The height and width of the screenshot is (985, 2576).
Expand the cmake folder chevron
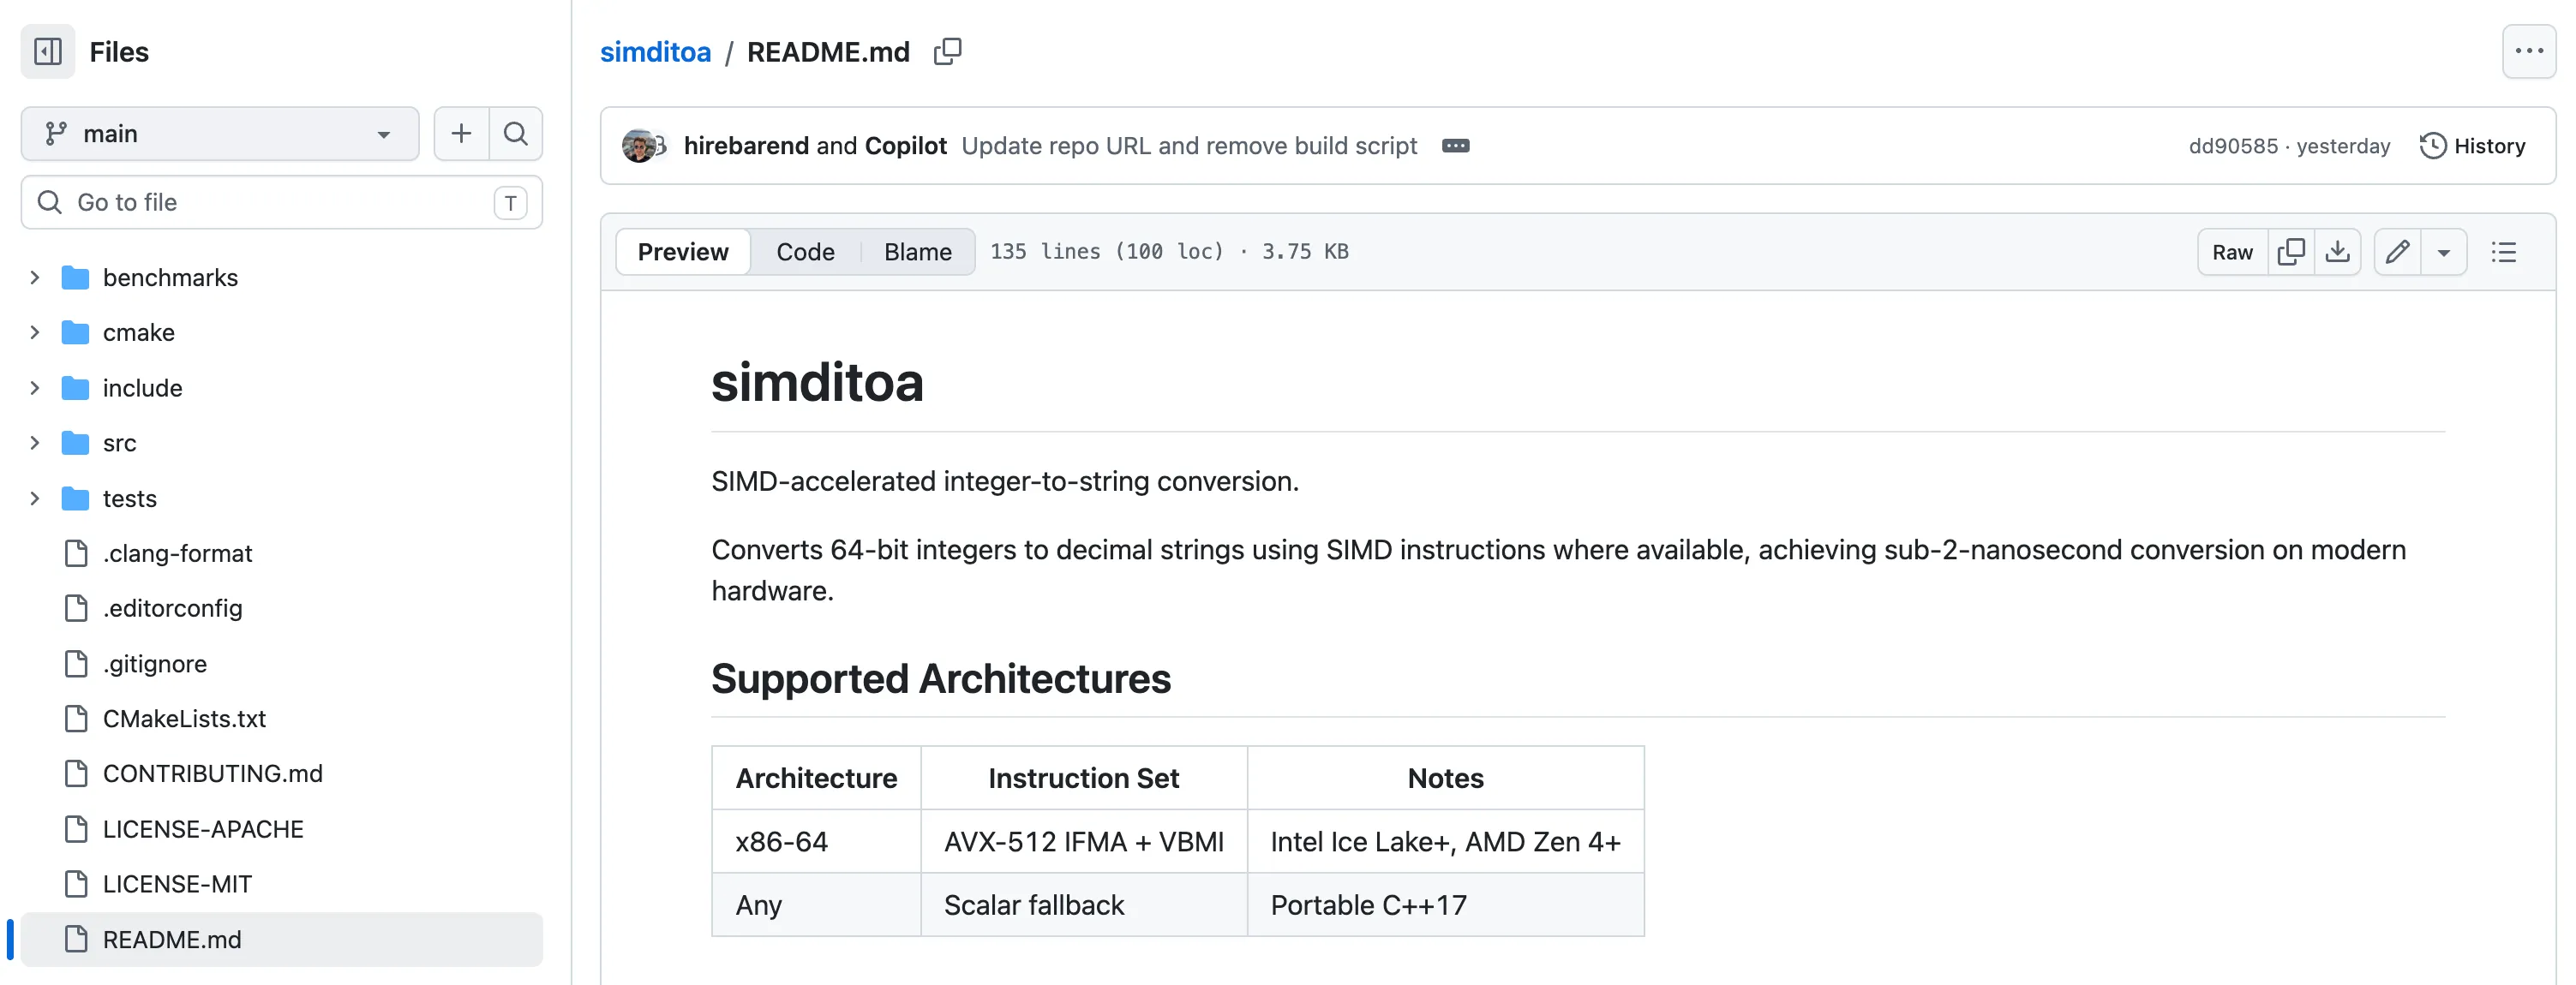click(x=35, y=332)
